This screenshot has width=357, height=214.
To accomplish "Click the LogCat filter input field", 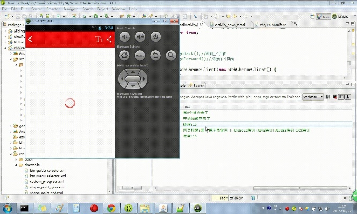I will (240, 97).
